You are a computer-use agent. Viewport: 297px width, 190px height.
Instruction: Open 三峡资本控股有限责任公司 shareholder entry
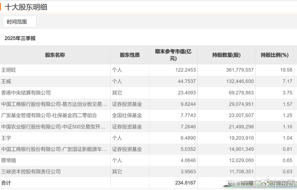point(31,172)
